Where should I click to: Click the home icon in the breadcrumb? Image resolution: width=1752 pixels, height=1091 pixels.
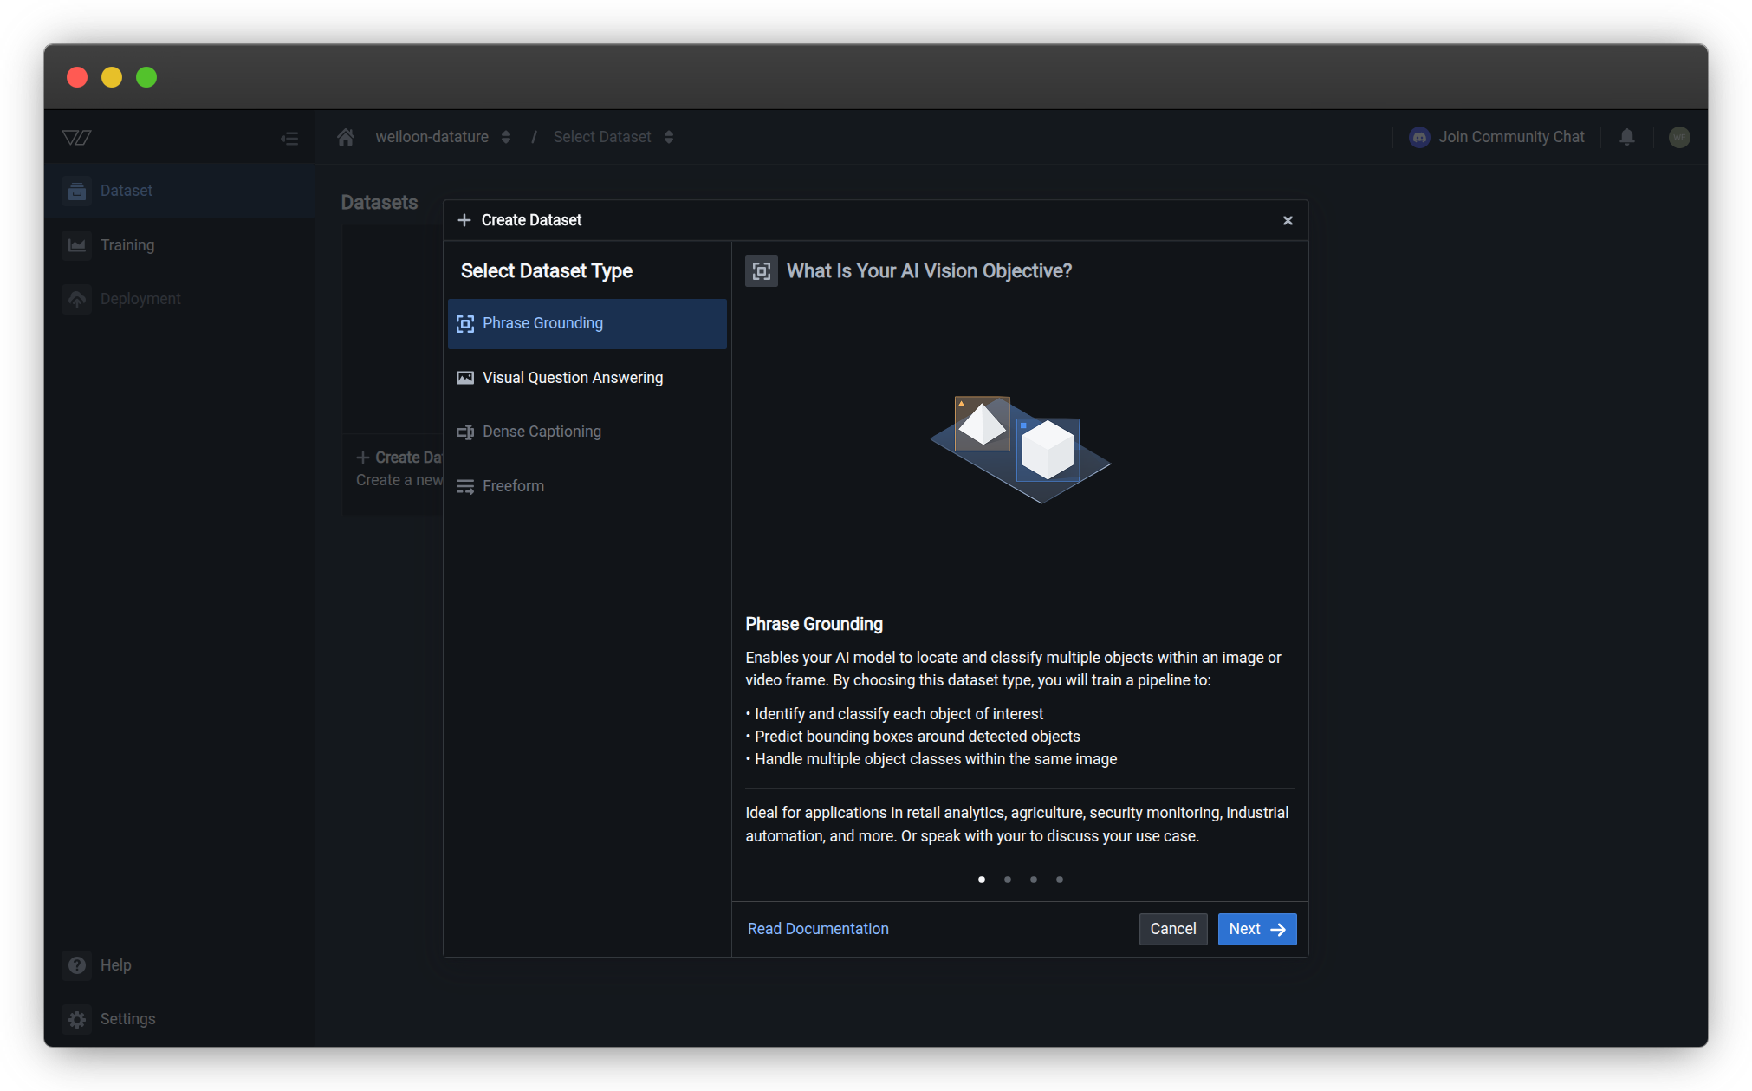tap(345, 136)
